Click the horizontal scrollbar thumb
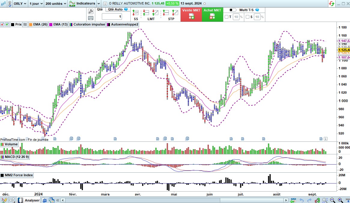This screenshot has height=203, width=350. click(x=252, y=200)
